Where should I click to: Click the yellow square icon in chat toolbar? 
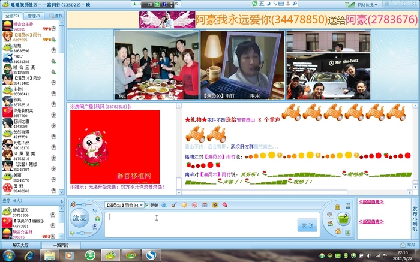(215, 205)
